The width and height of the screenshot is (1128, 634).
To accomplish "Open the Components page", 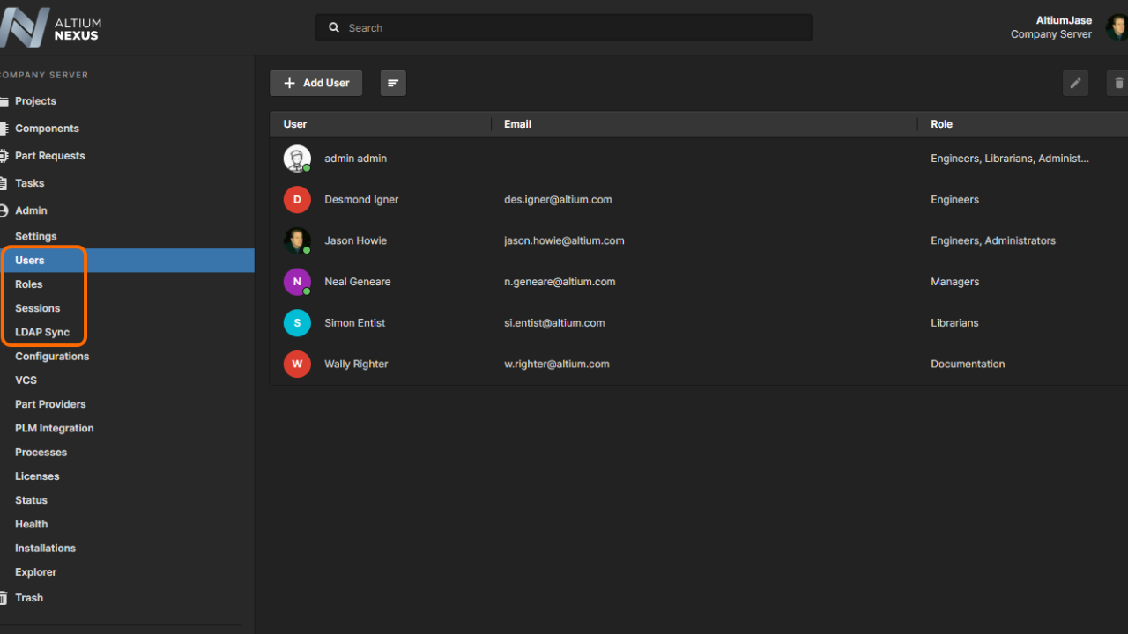I will pos(47,129).
